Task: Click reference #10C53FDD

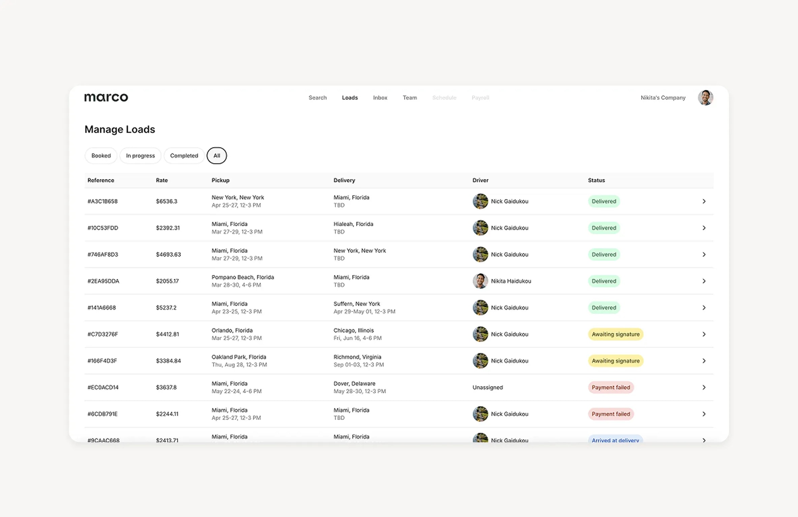Action: 103,228
